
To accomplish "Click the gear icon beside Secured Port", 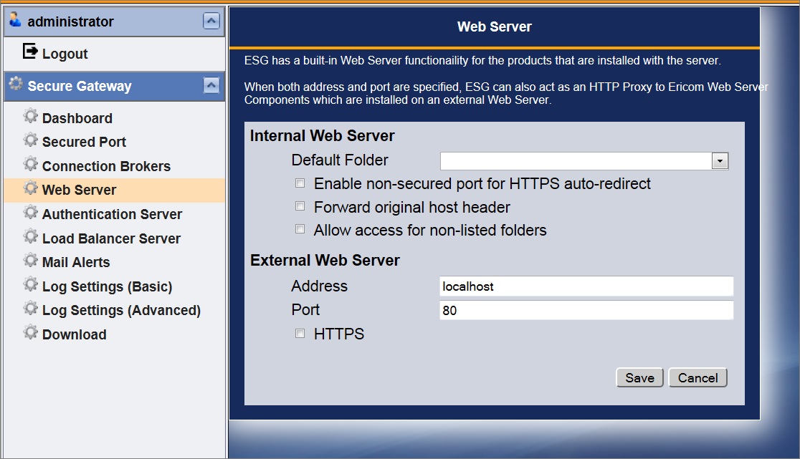I will tap(30, 140).
